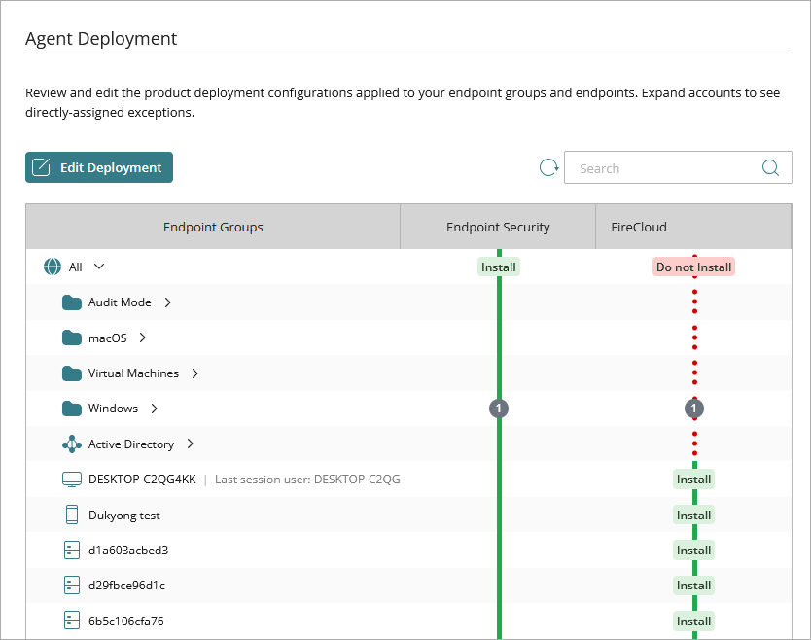
Task: Select the All row label
Action: point(76,267)
